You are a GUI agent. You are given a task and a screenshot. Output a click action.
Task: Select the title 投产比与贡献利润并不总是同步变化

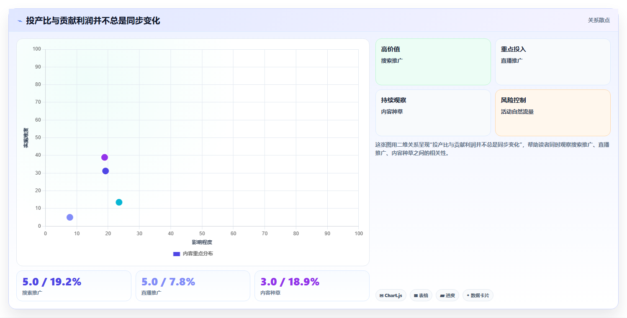(x=93, y=20)
